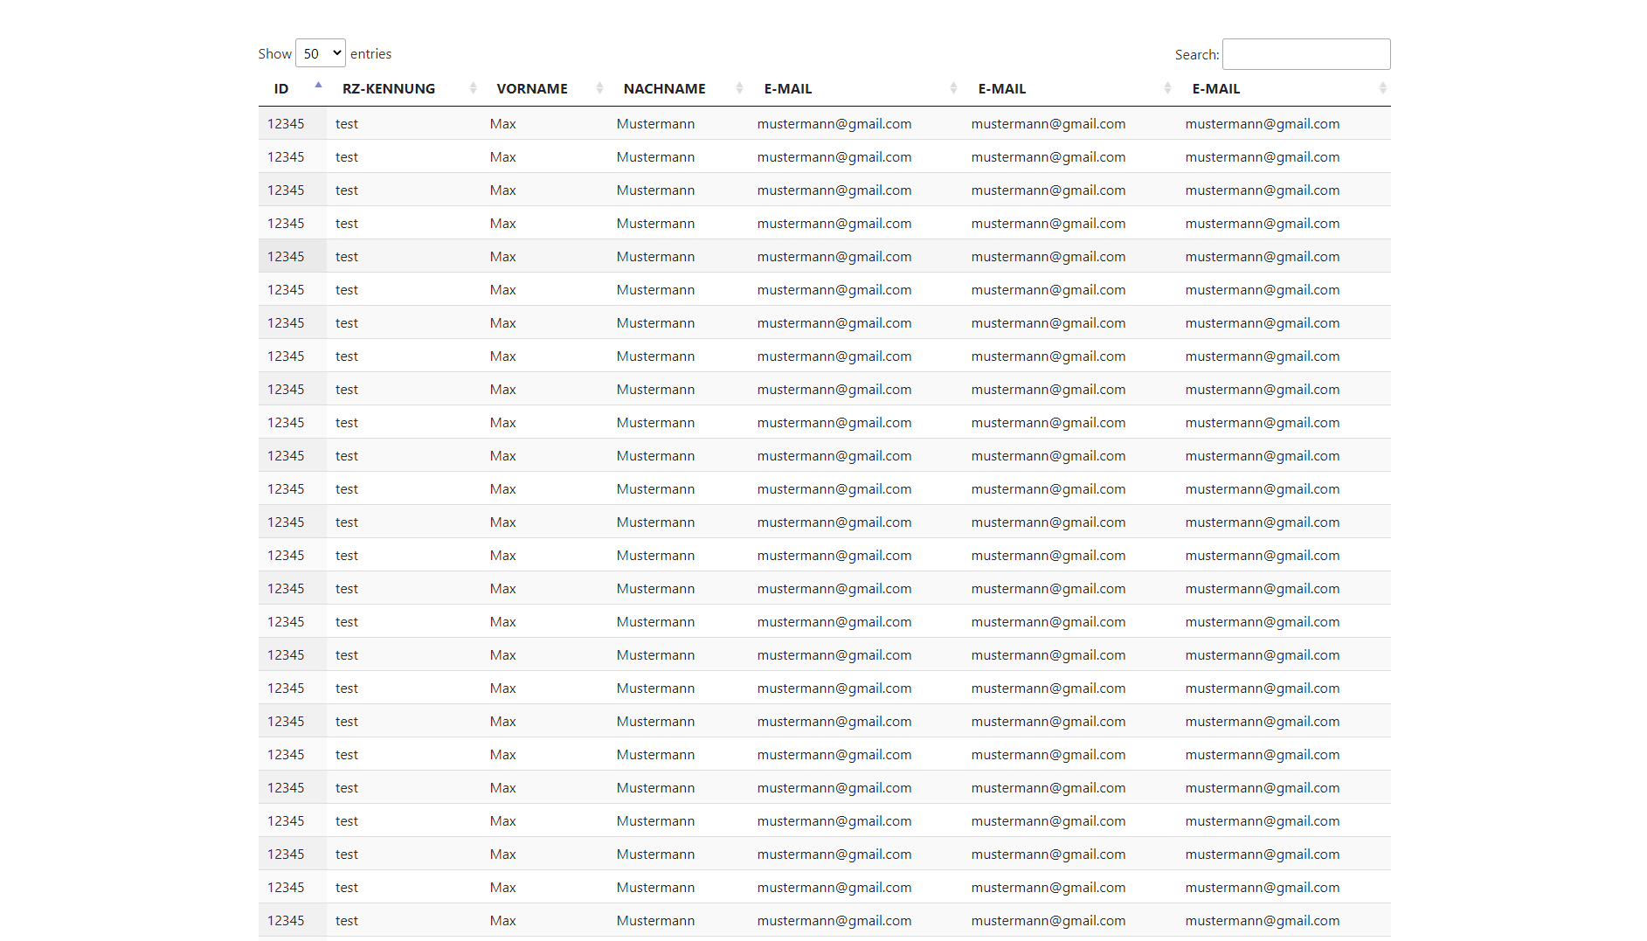Open the Show entries dropdown

click(320, 53)
